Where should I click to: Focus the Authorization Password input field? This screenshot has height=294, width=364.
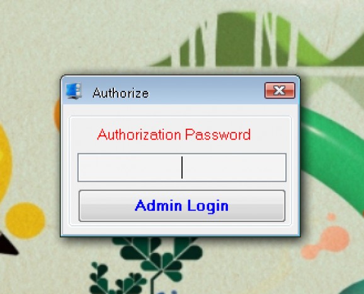tap(182, 167)
